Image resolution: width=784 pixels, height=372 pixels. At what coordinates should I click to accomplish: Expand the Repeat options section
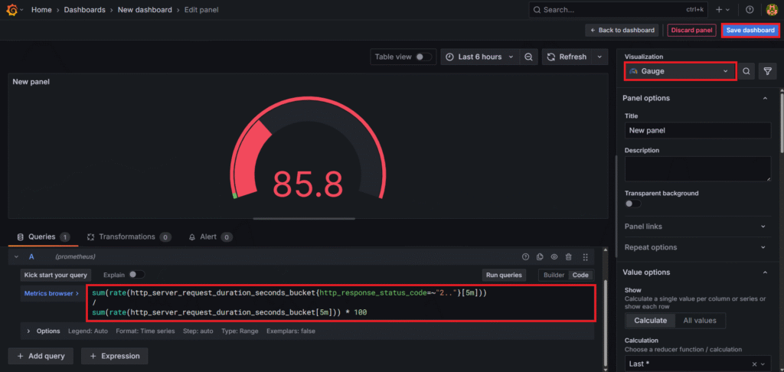click(x=697, y=247)
